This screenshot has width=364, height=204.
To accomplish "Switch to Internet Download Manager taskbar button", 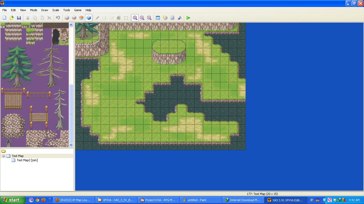I will tap(243, 200).
